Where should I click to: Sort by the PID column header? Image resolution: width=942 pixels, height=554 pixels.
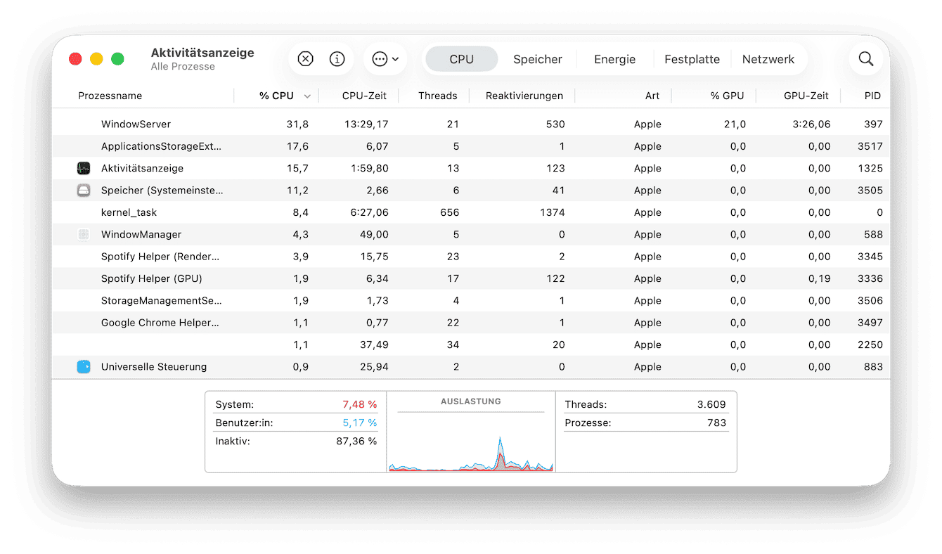tap(872, 96)
